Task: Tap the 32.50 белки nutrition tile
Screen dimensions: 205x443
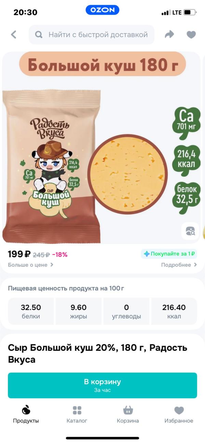Action: 31,311
